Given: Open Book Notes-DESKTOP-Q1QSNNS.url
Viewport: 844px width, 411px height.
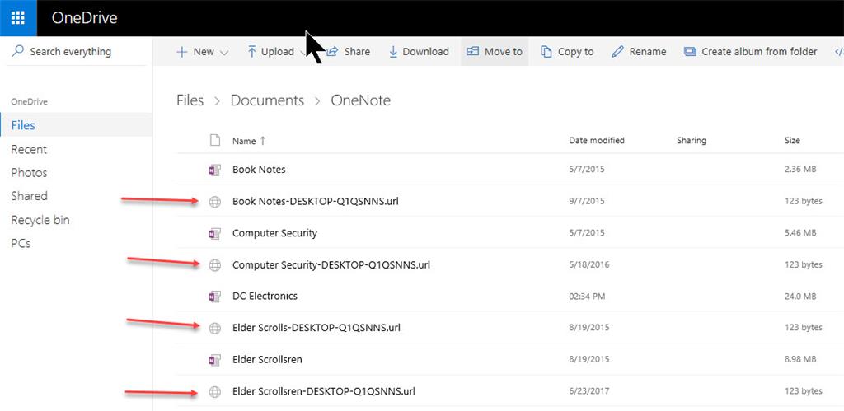Looking at the screenshot, I should click(316, 201).
